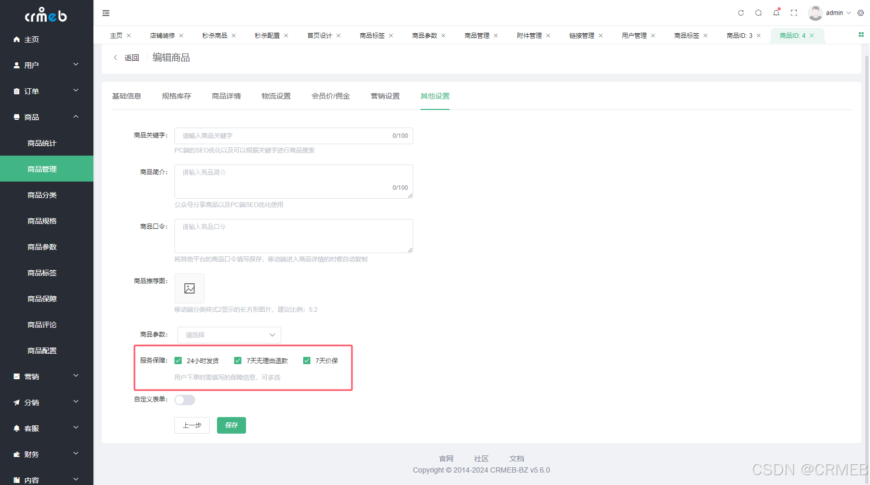870x485 pixels.
Task: Open 商品规格 in the sidebar
Action: [47, 221]
